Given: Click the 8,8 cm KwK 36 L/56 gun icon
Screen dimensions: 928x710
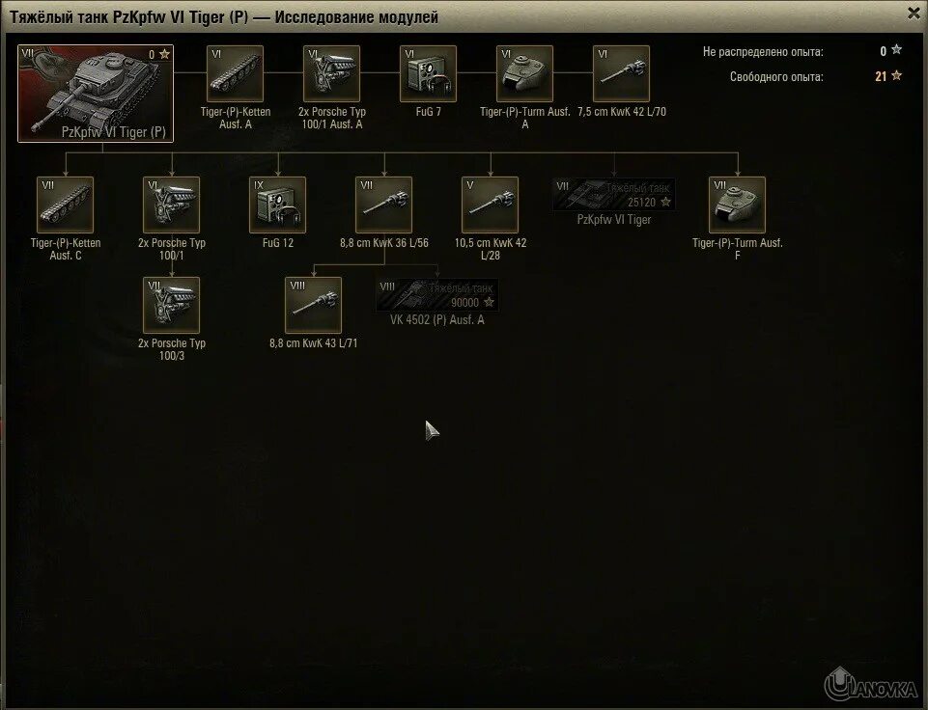Looking at the screenshot, I should [x=383, y=205].
